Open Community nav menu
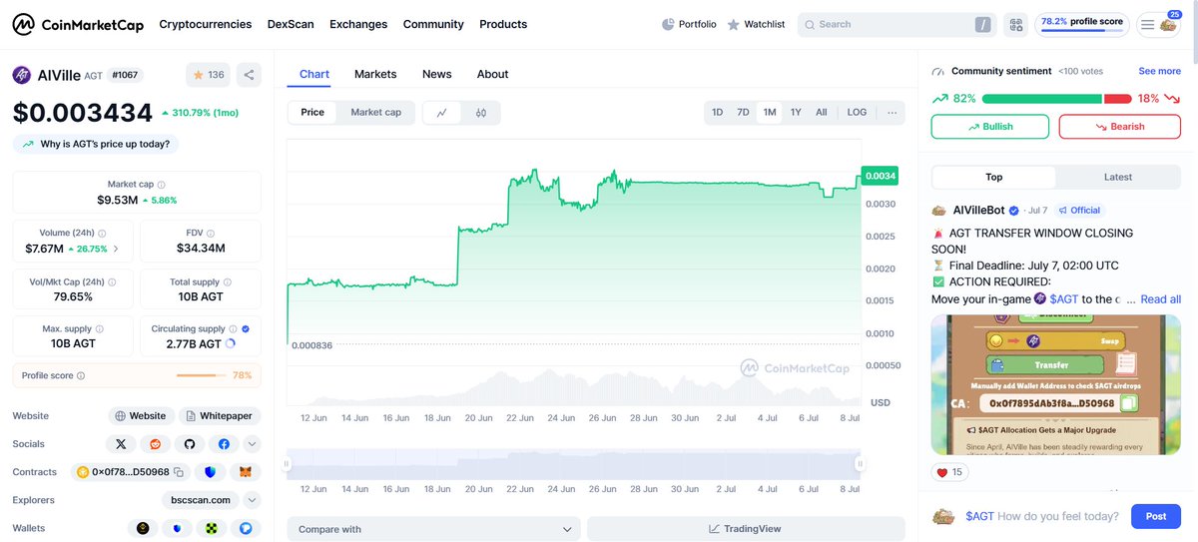The height and width of the screenshot is (542, 1198). [x=433, y=24]
